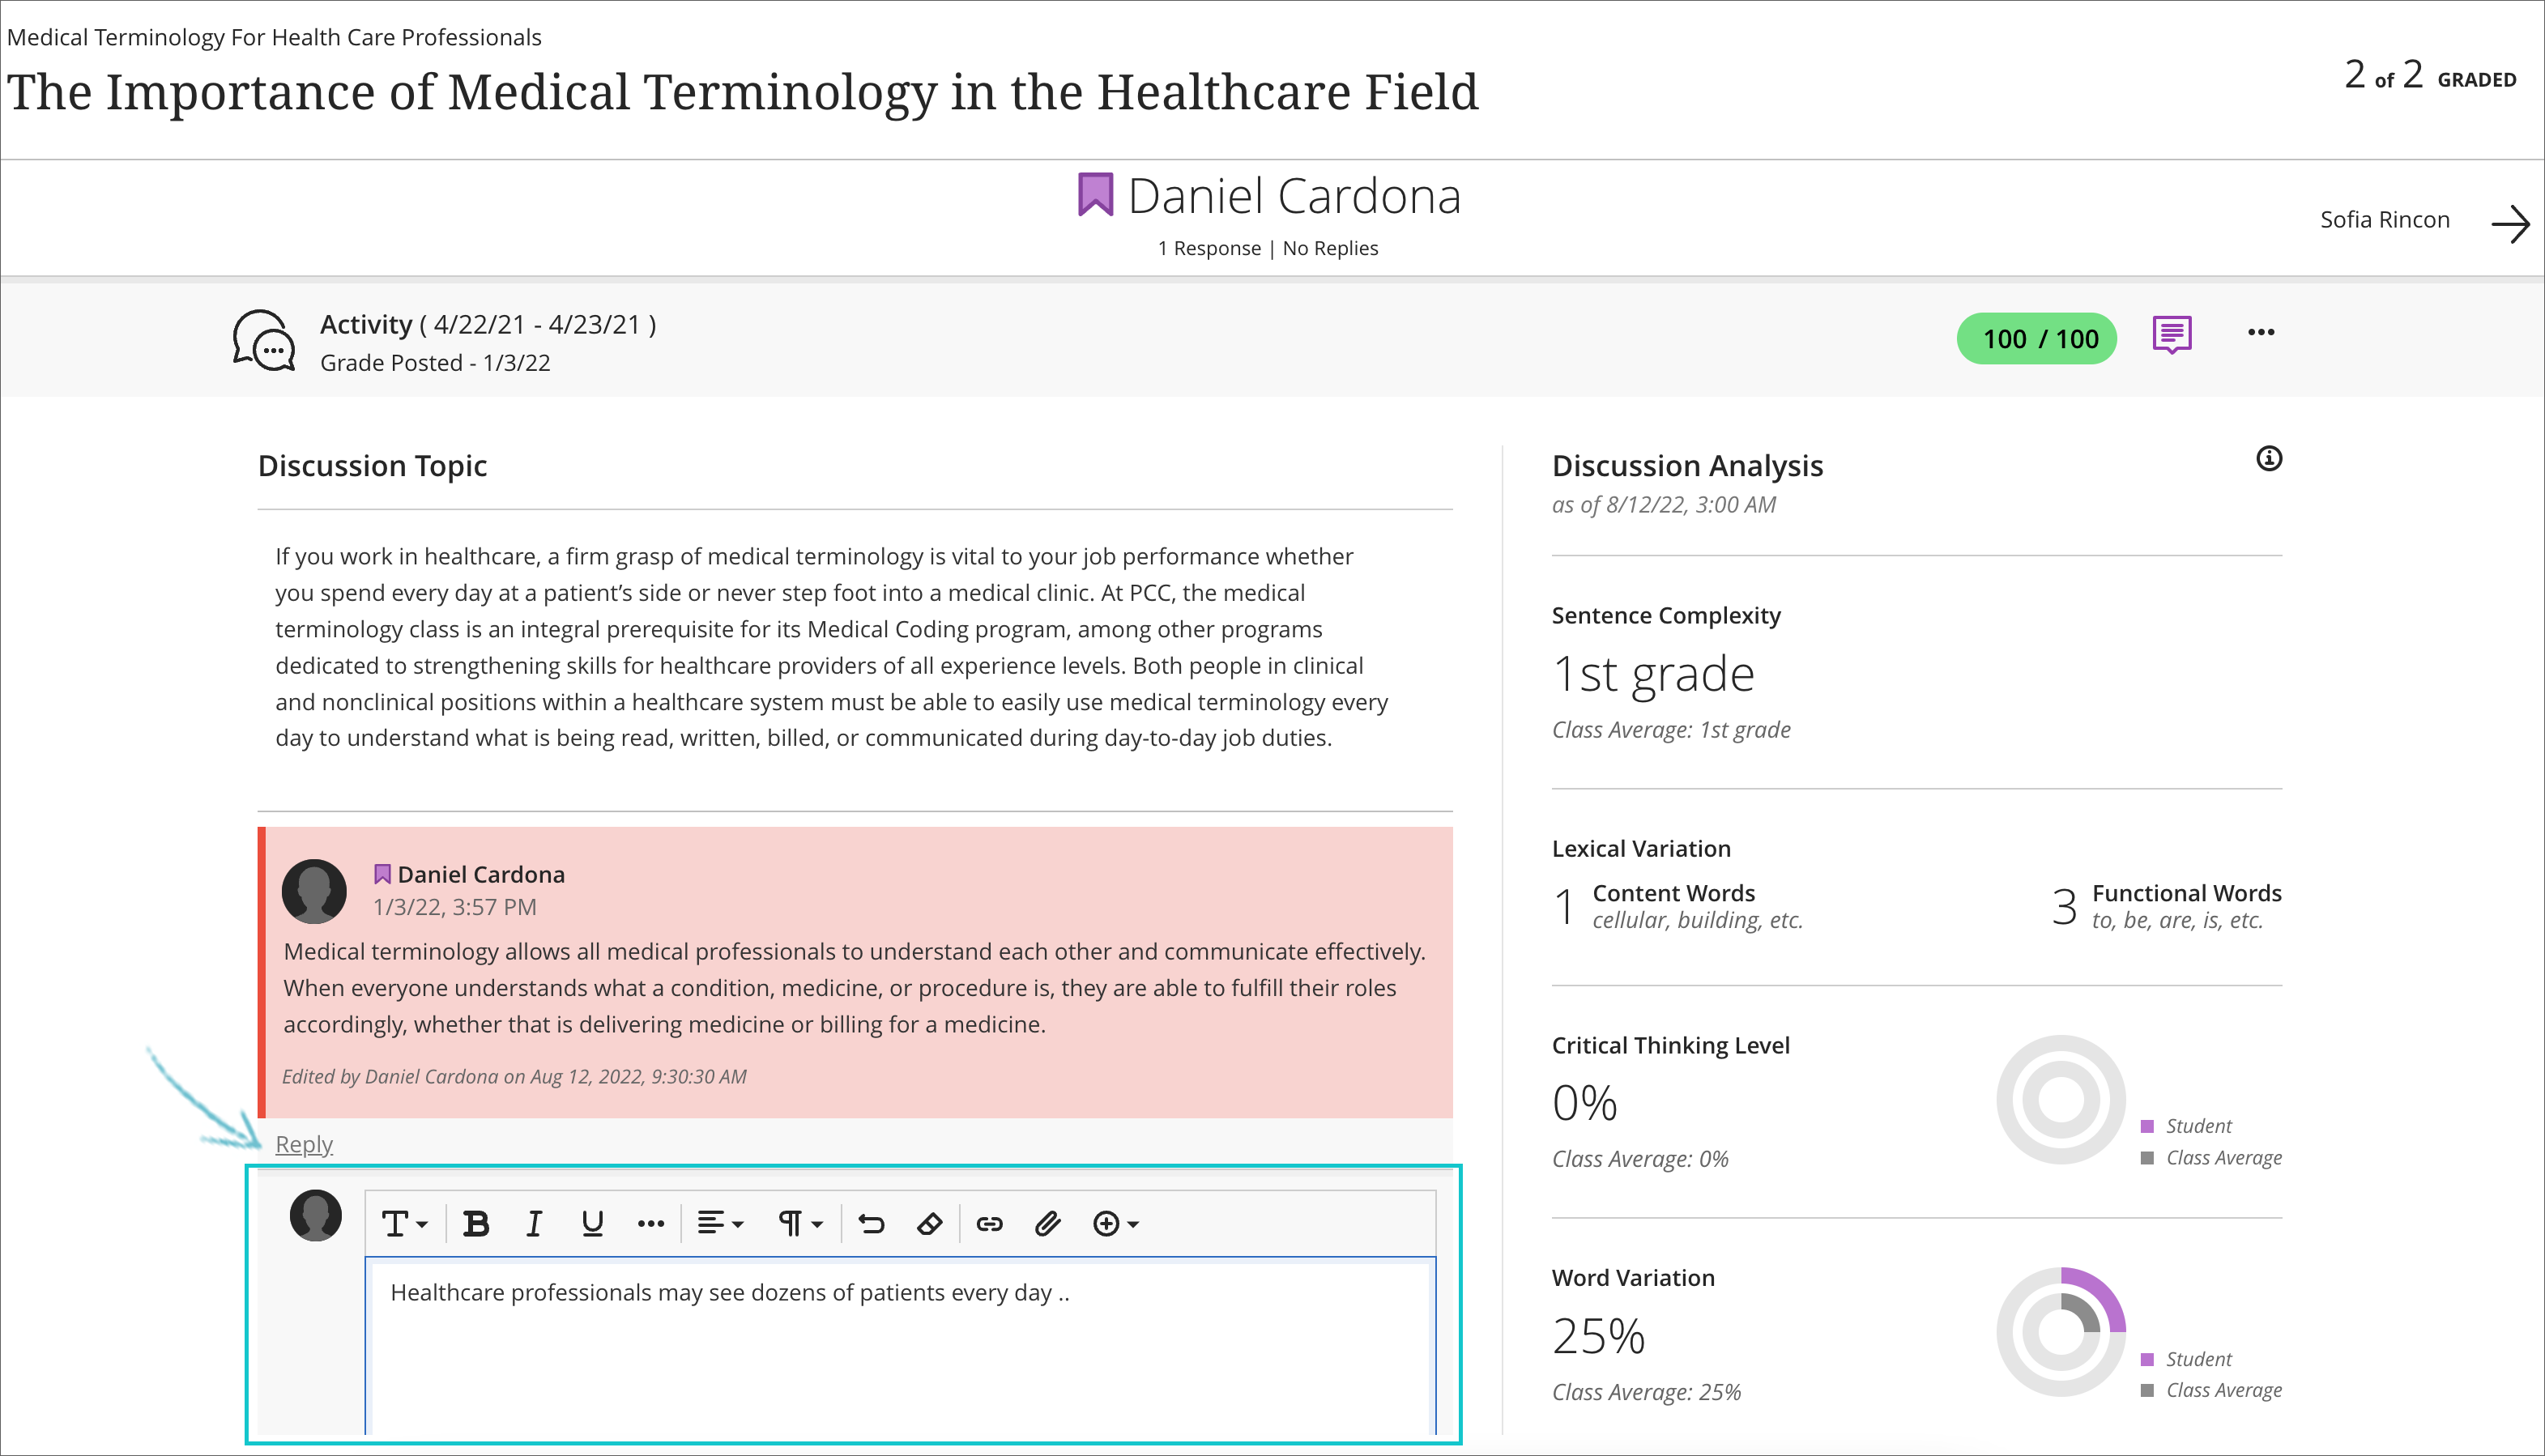Toggle underline formatting in reply editor
2545x1456 pixels.
(592, 1223)
